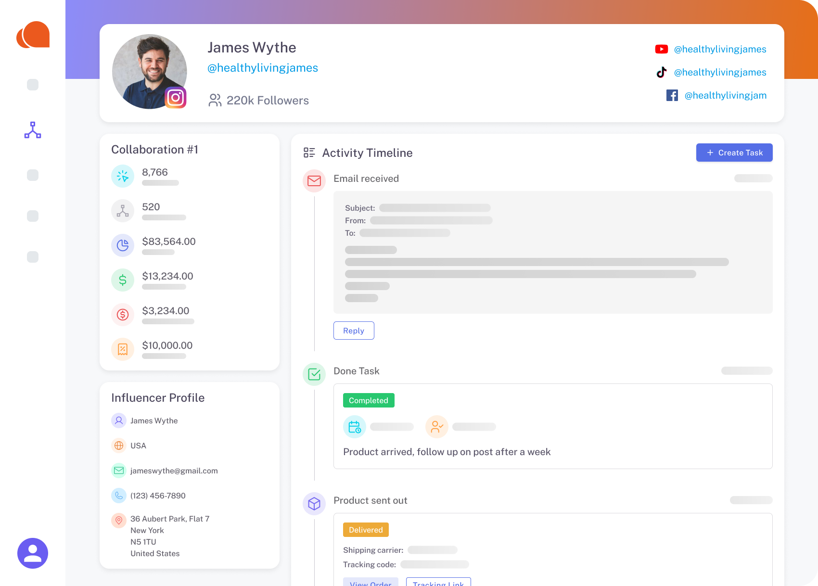Open the network nodes sidebar icon
The height and width of the screenshot is (586, 818).
pos(33,130)
